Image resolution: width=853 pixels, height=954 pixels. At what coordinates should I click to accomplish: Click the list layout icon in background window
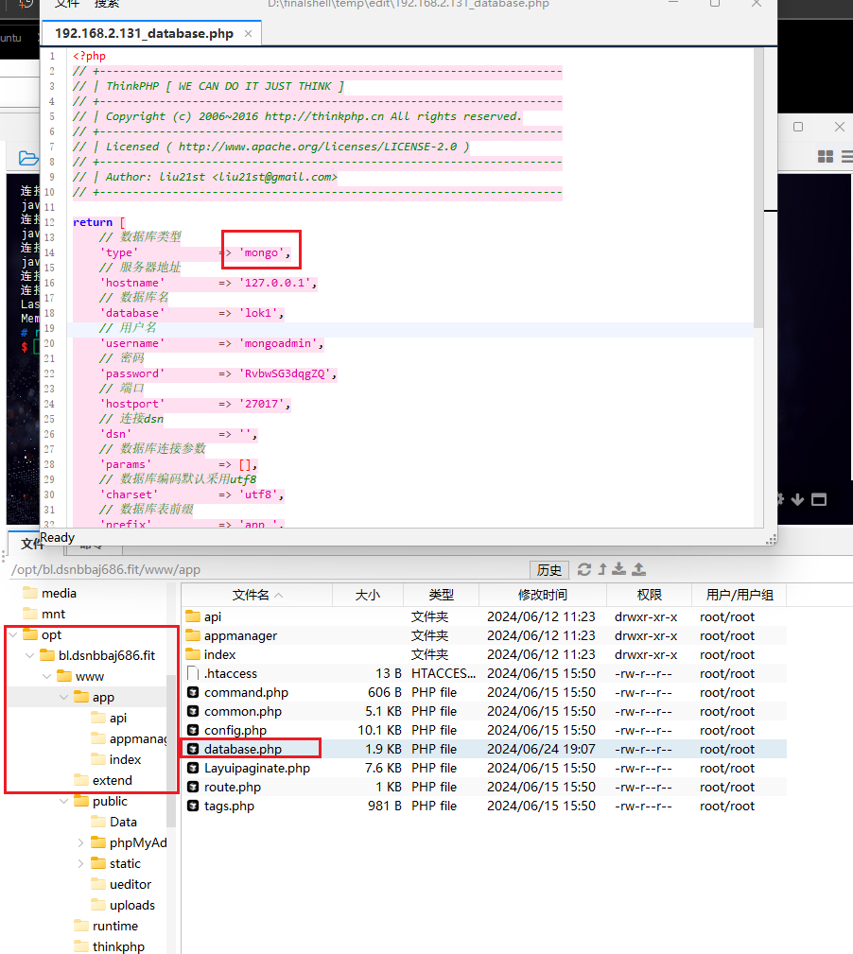(x=847, y=157)
